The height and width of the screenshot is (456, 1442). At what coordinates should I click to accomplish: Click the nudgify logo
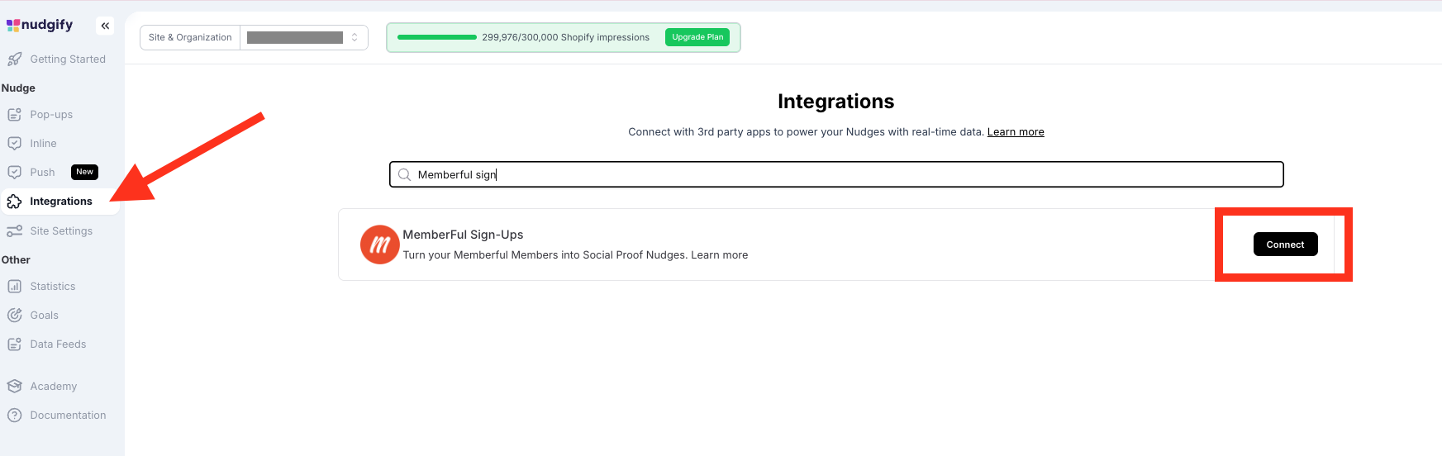pos(40,25)
